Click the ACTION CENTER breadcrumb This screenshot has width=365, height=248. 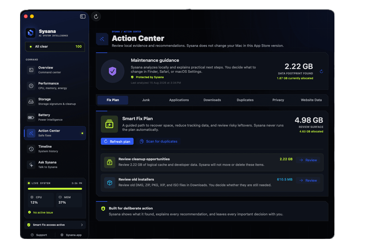click(x=132, y=32)
